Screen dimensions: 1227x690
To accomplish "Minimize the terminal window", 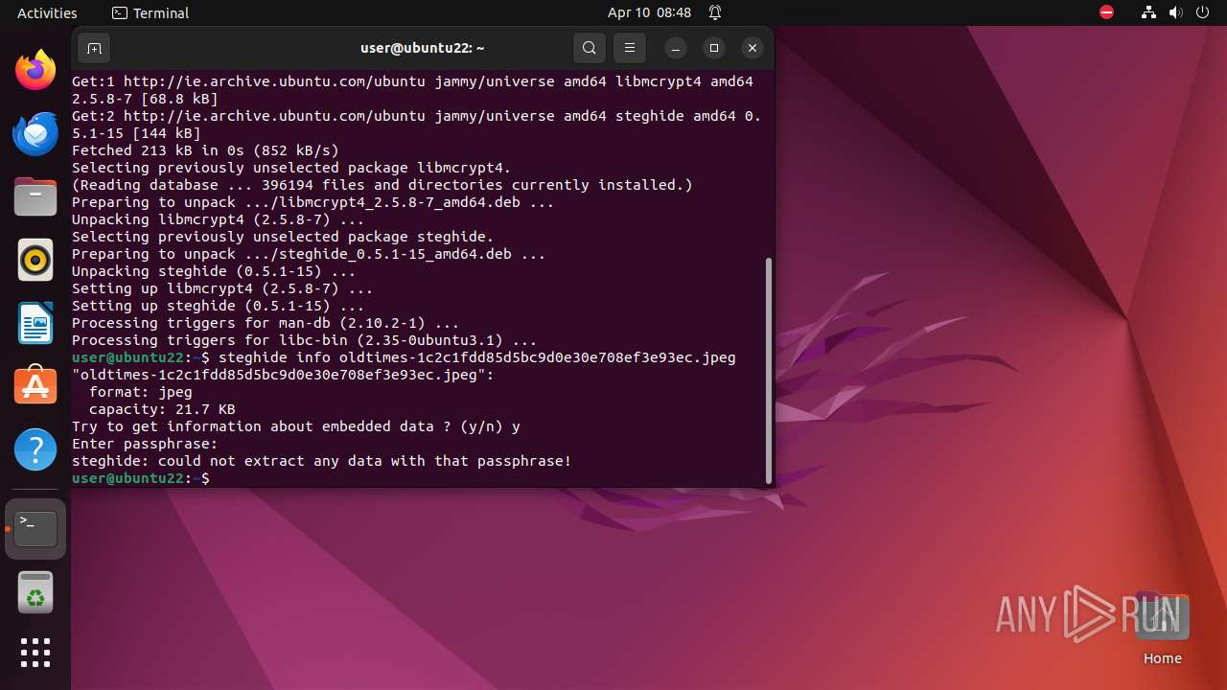I will [676, 48].
